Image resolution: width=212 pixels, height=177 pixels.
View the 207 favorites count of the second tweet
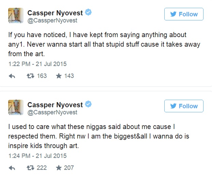(69, 168)
